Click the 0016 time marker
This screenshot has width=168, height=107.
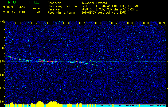tap(98, 23)
